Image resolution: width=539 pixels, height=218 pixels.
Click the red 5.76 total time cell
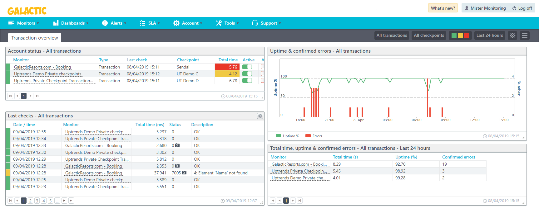[227, 67]
